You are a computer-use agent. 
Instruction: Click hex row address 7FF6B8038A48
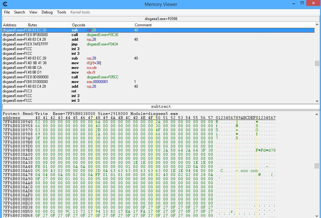point(18,167)
